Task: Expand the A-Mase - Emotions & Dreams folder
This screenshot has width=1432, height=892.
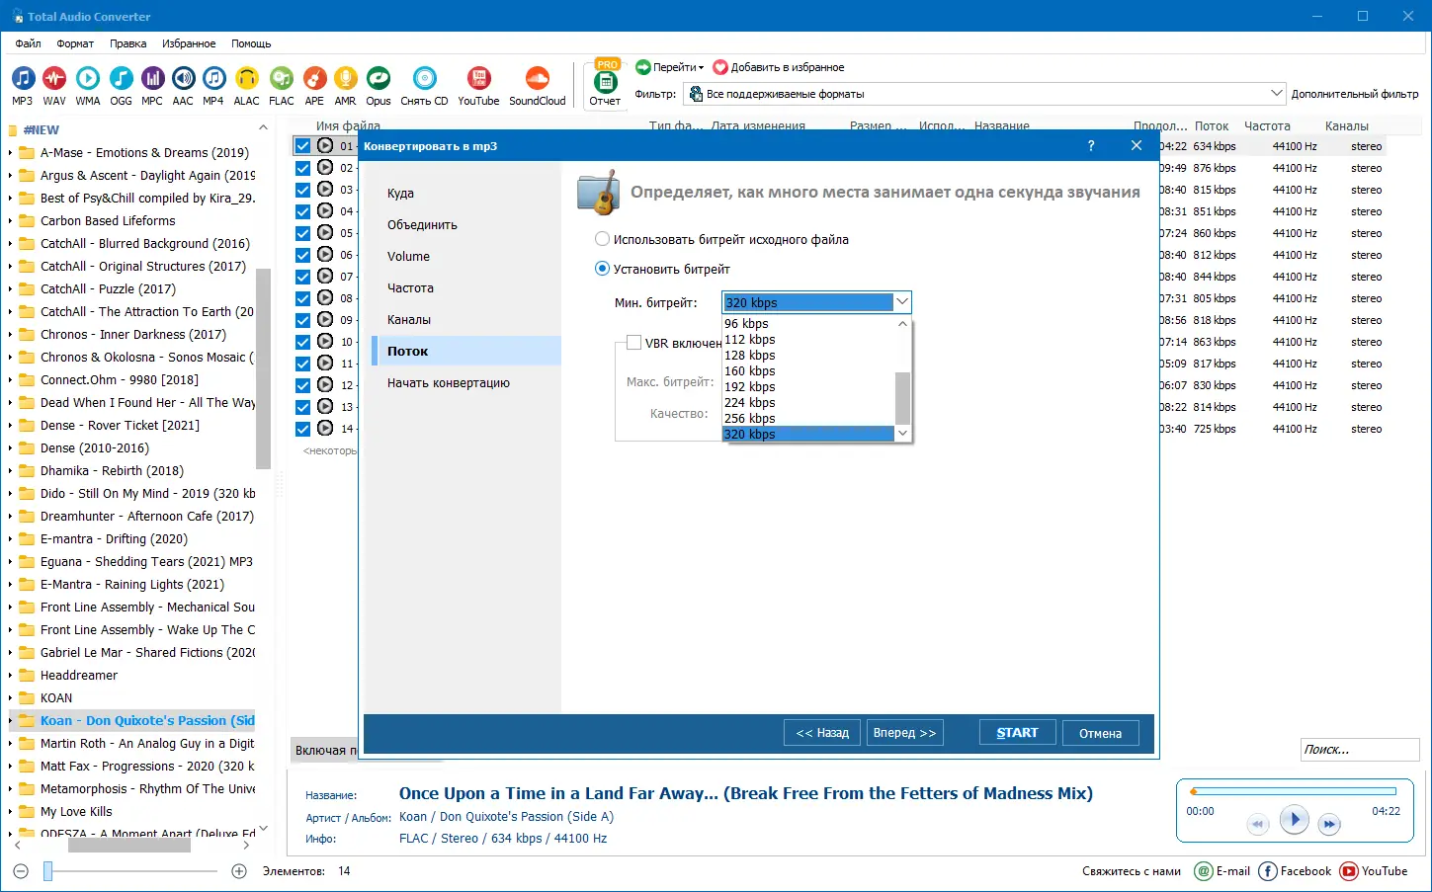Action: 10,153
